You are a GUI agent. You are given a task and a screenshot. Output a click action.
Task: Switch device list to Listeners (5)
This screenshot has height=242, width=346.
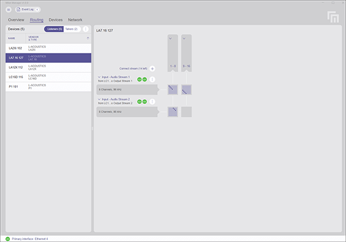54,29
